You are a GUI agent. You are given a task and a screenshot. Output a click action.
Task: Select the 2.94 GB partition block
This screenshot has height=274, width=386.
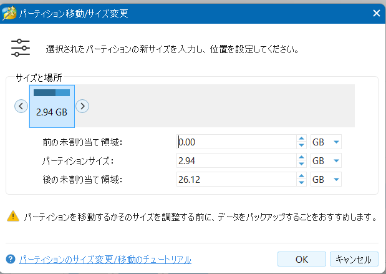pyautogui.click(x=52, y=106)
